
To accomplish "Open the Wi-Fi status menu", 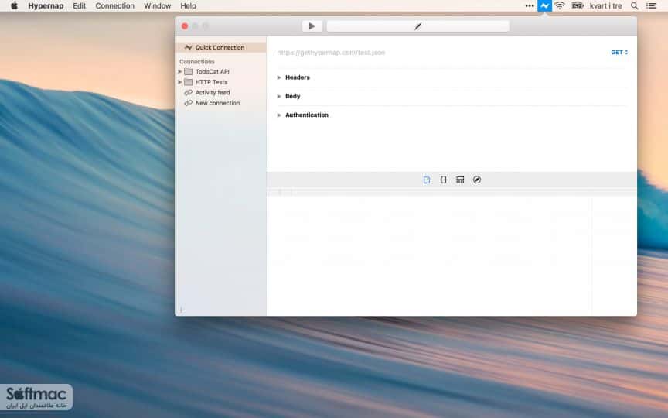I will tap(560, 6).
